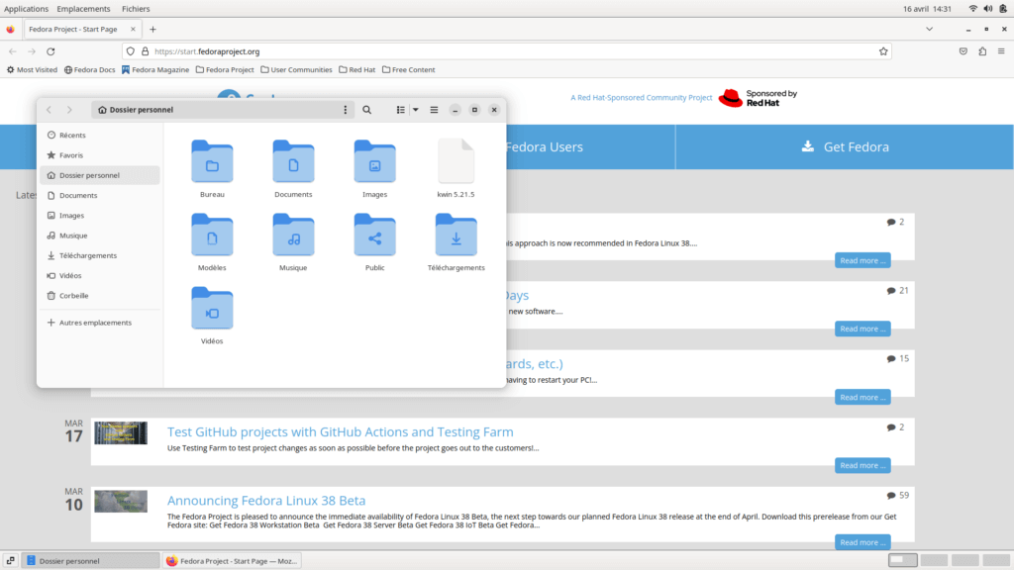Click the MAR 17 article thumbnail
Viewport: 1014px width, 570px height.
121,433
